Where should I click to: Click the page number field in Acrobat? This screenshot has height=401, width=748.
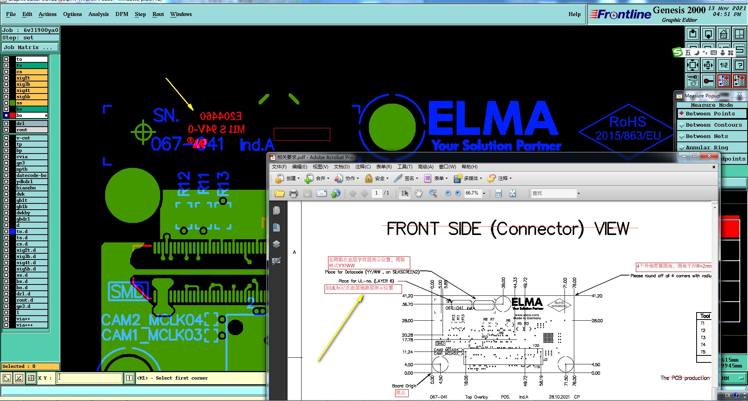click(x=376, y=193)
